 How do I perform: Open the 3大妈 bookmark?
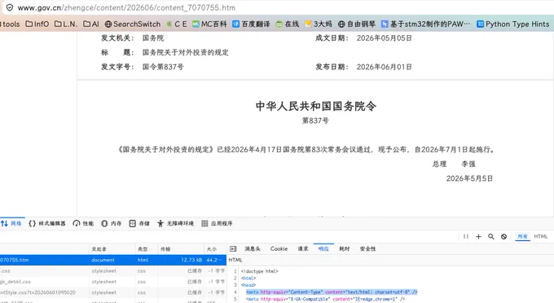point(319,24)
